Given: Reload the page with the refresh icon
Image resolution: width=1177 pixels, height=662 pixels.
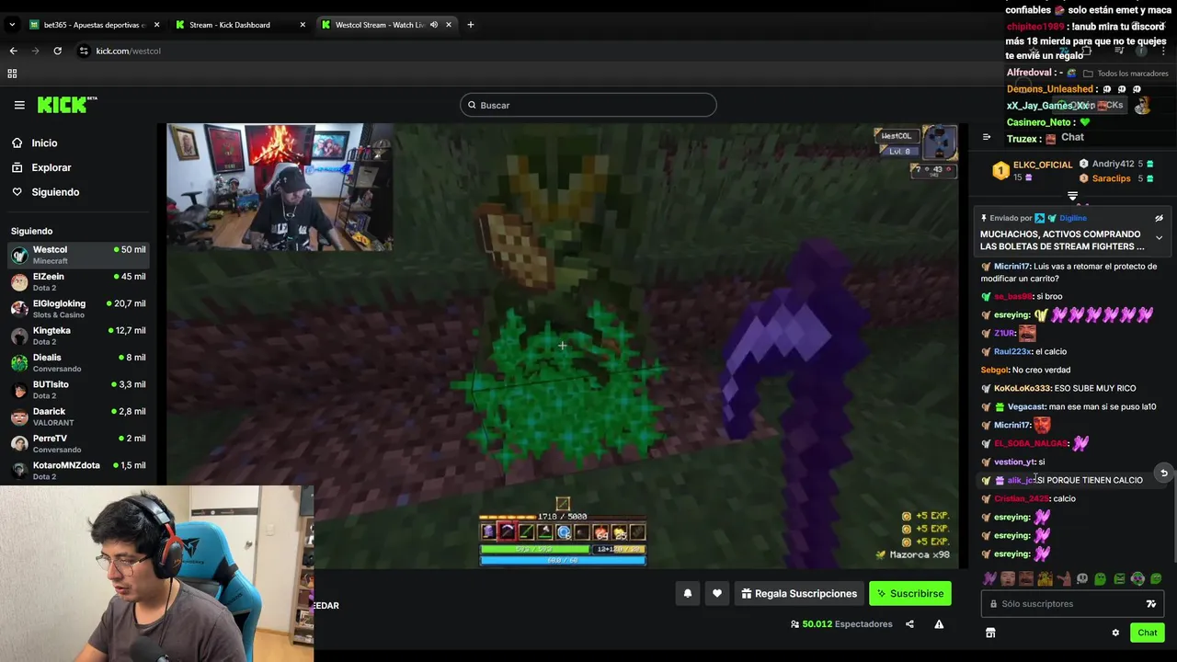Looking at the screenshot, I should coord(57,51).
